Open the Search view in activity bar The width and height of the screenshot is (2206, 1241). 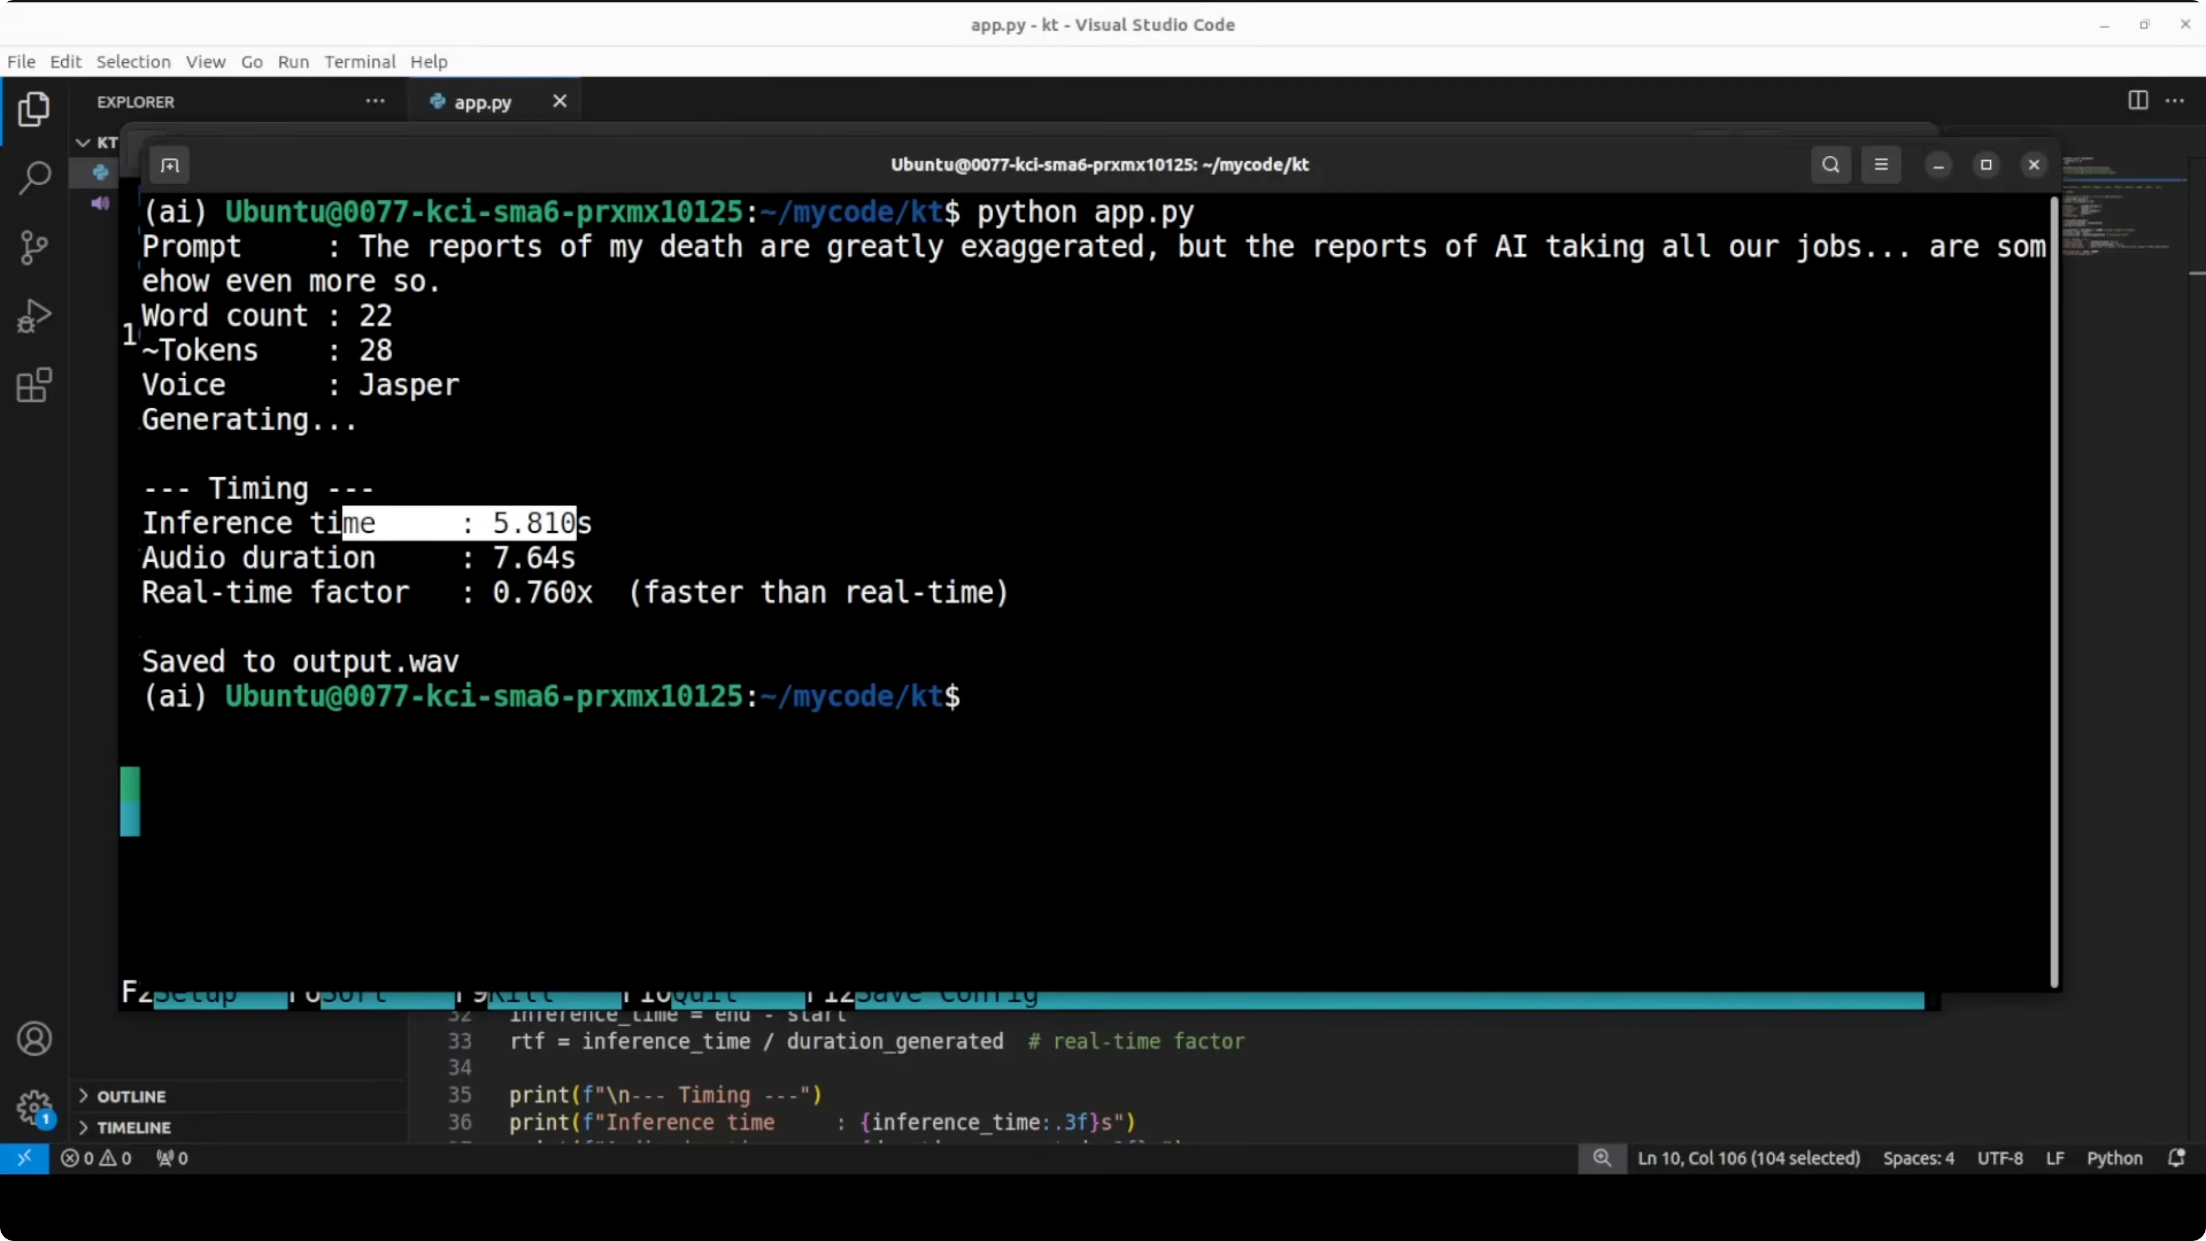[x=34, y=178]
